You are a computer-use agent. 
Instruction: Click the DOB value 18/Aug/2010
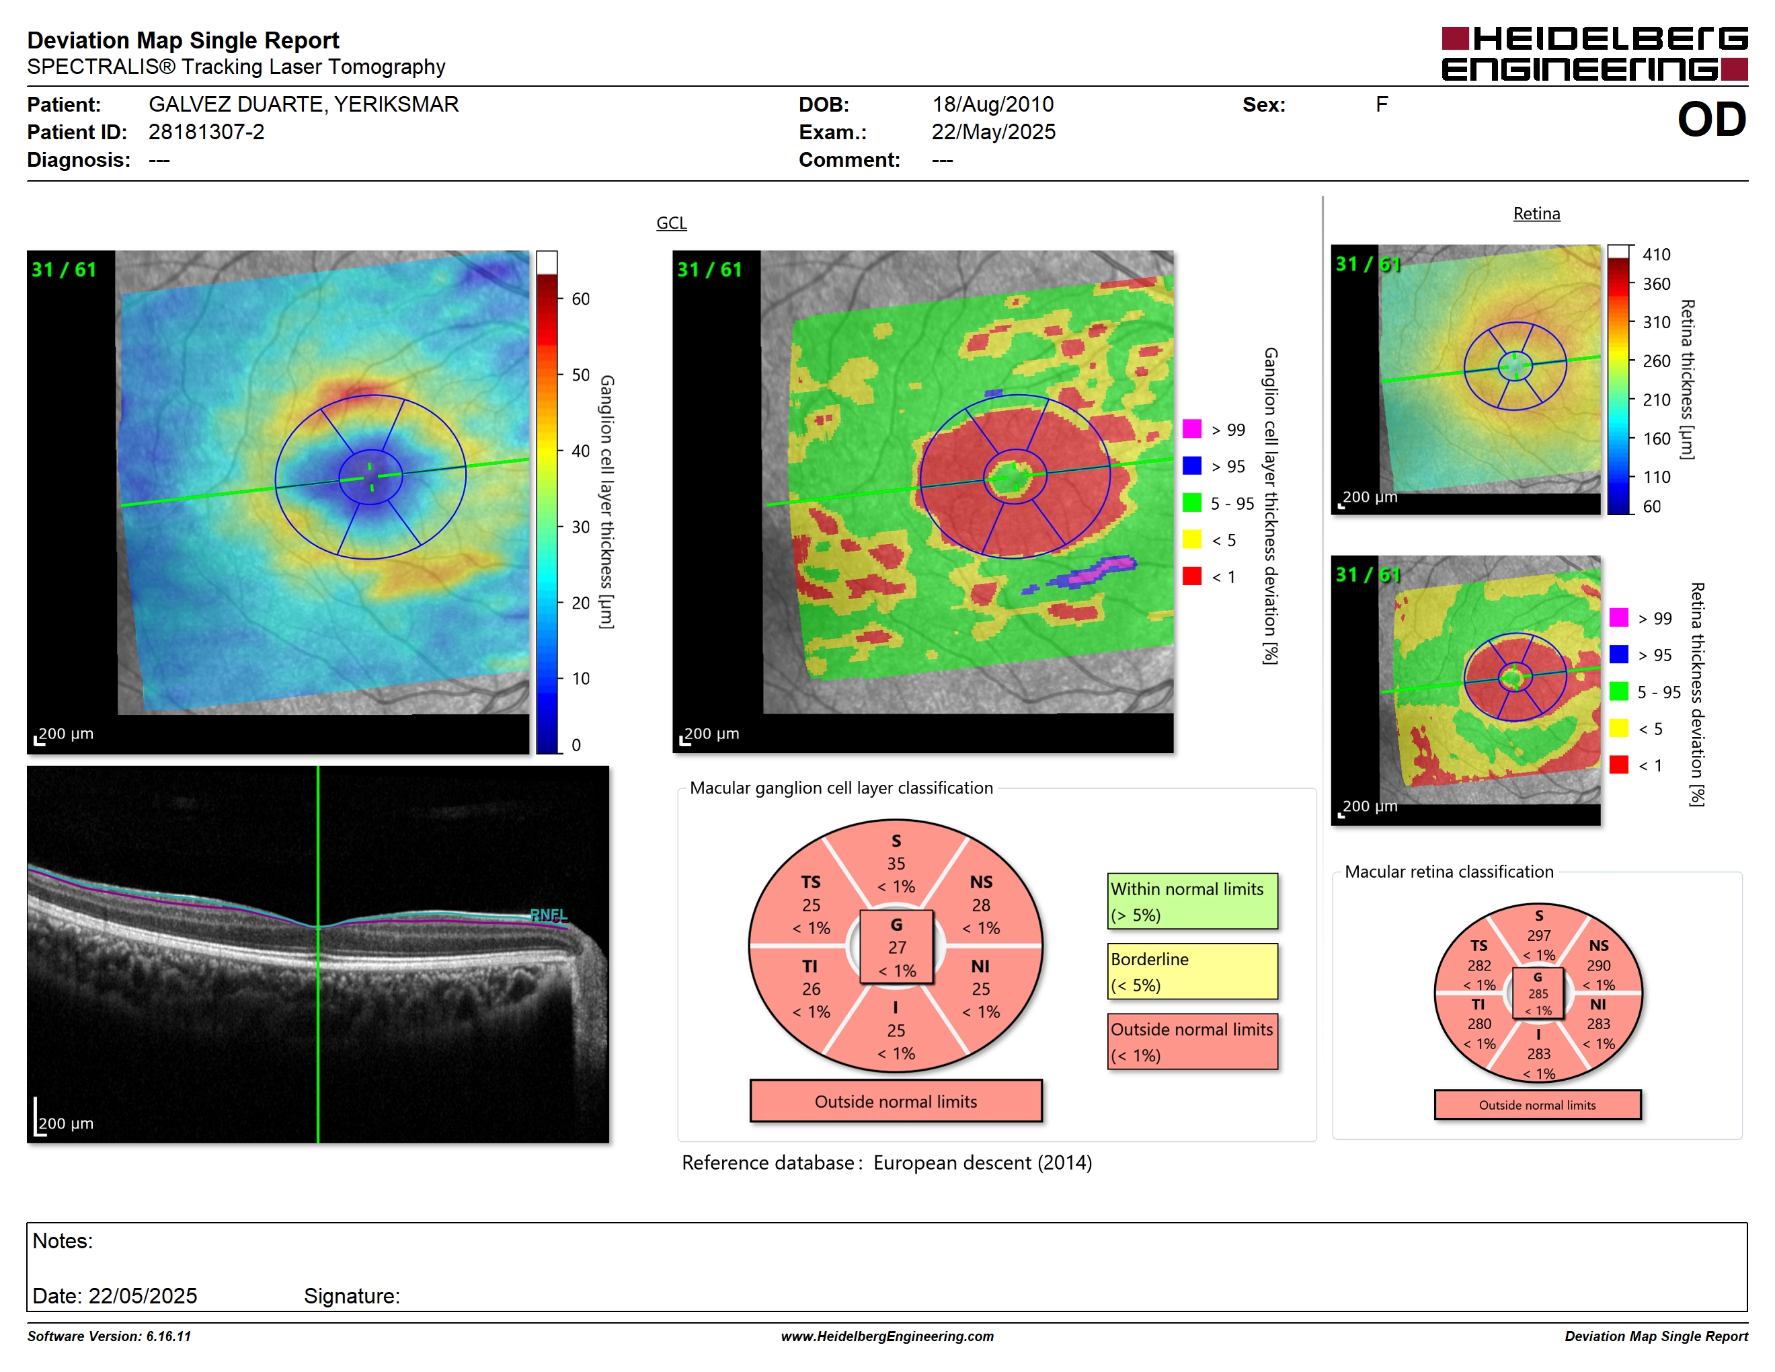pos(992,105)
